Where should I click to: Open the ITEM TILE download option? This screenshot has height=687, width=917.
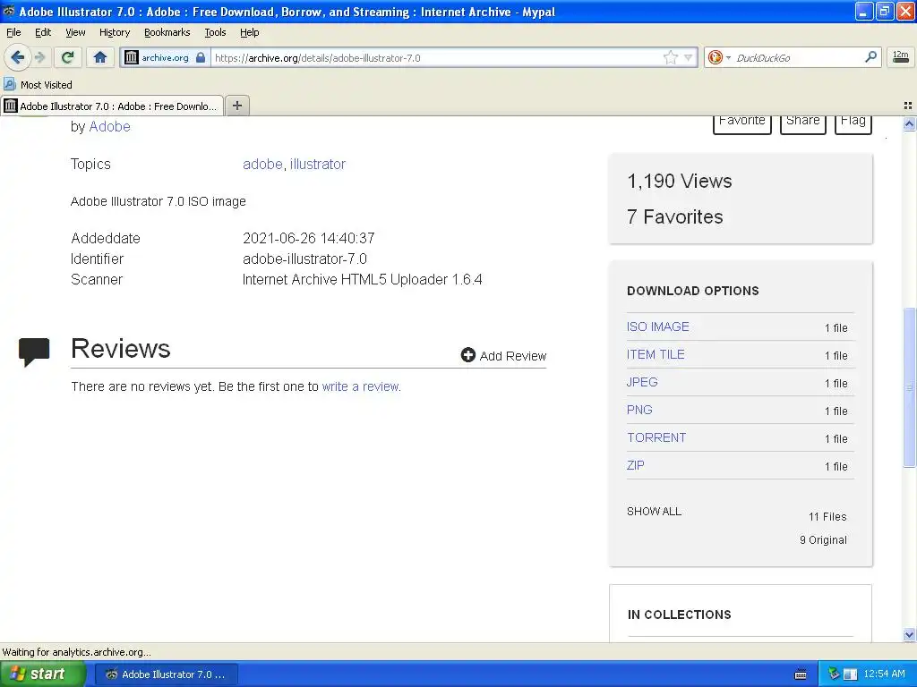[656, 354]
